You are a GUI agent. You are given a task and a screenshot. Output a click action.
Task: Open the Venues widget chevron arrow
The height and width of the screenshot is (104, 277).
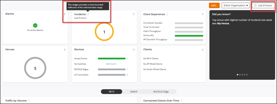tap(65, 50)
